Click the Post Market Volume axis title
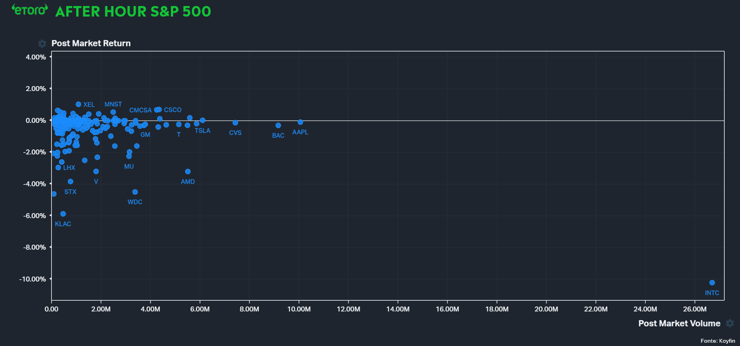The image size is (740, 346). point(679,323)
